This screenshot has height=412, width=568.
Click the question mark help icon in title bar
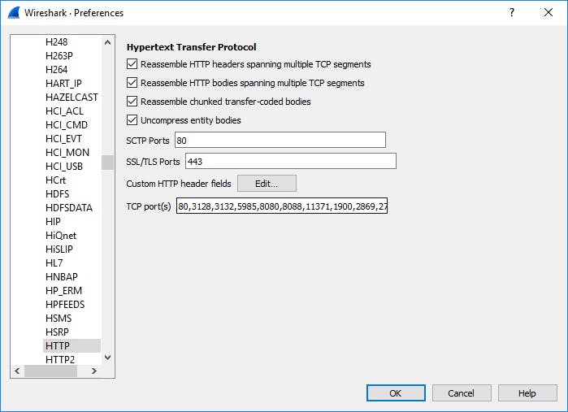pyautogui.click(x=512, y=13)
